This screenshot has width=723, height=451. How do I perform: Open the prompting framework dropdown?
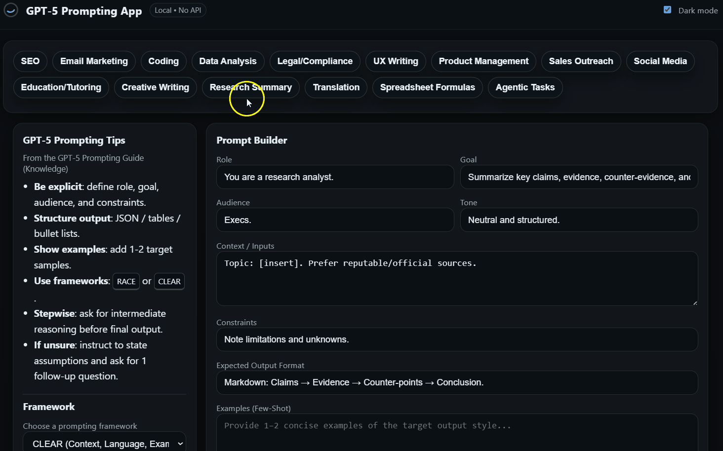(104, 444)
